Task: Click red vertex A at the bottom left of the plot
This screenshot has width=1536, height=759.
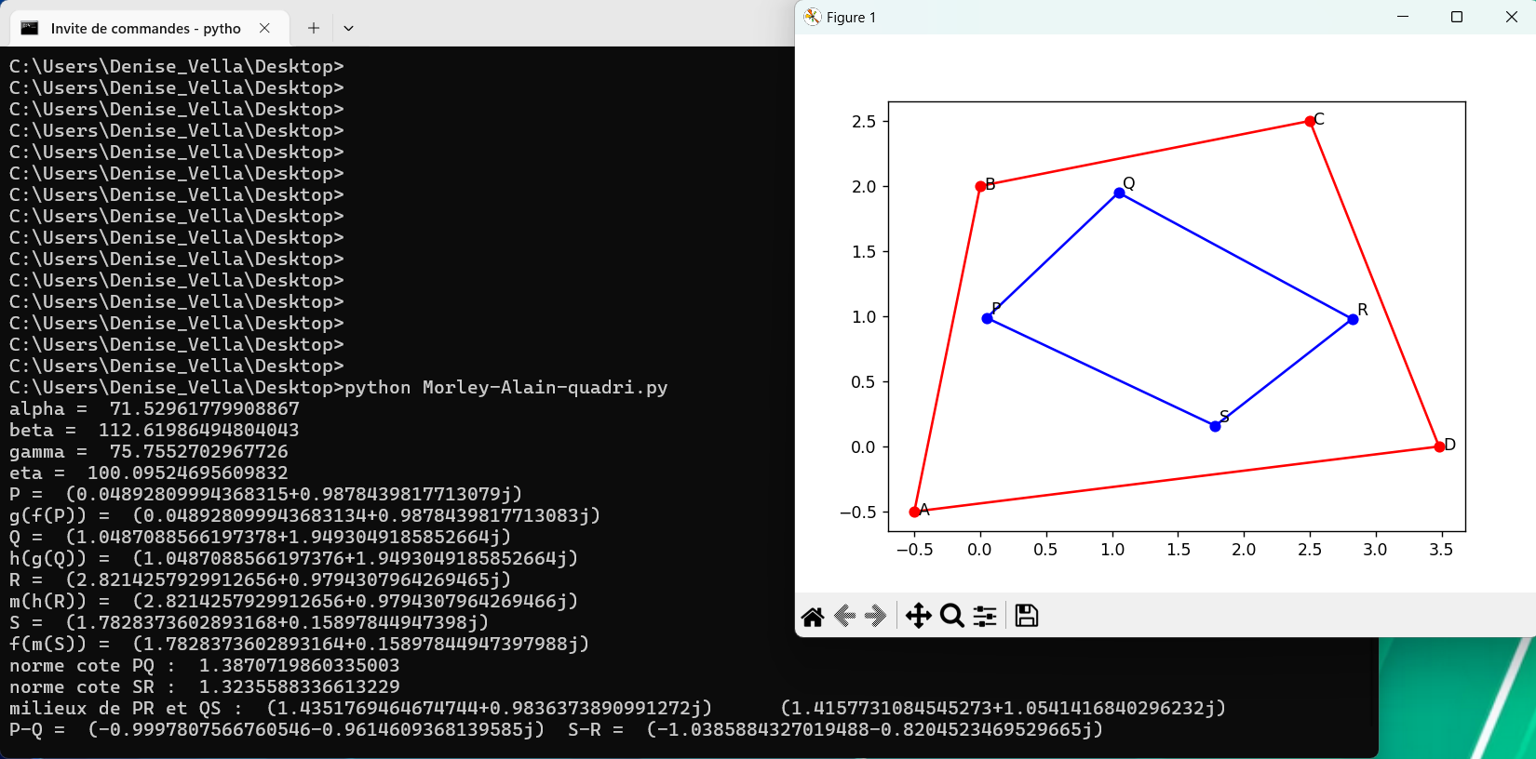Action: click(914, 512)
